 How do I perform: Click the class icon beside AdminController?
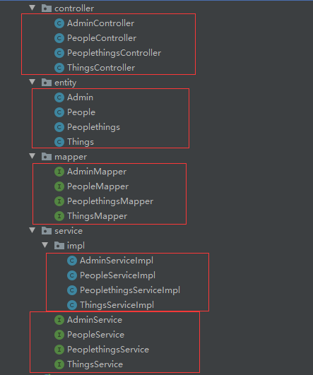pos(59,23)
